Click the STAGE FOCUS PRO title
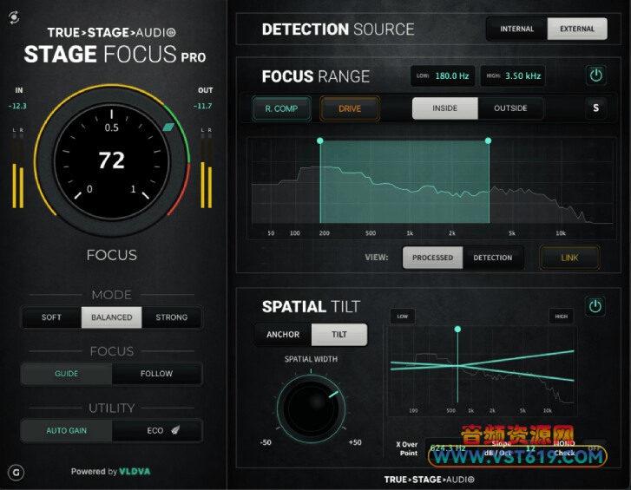Image resolution: width=631 pixels, height=490 pixels. 115,55
